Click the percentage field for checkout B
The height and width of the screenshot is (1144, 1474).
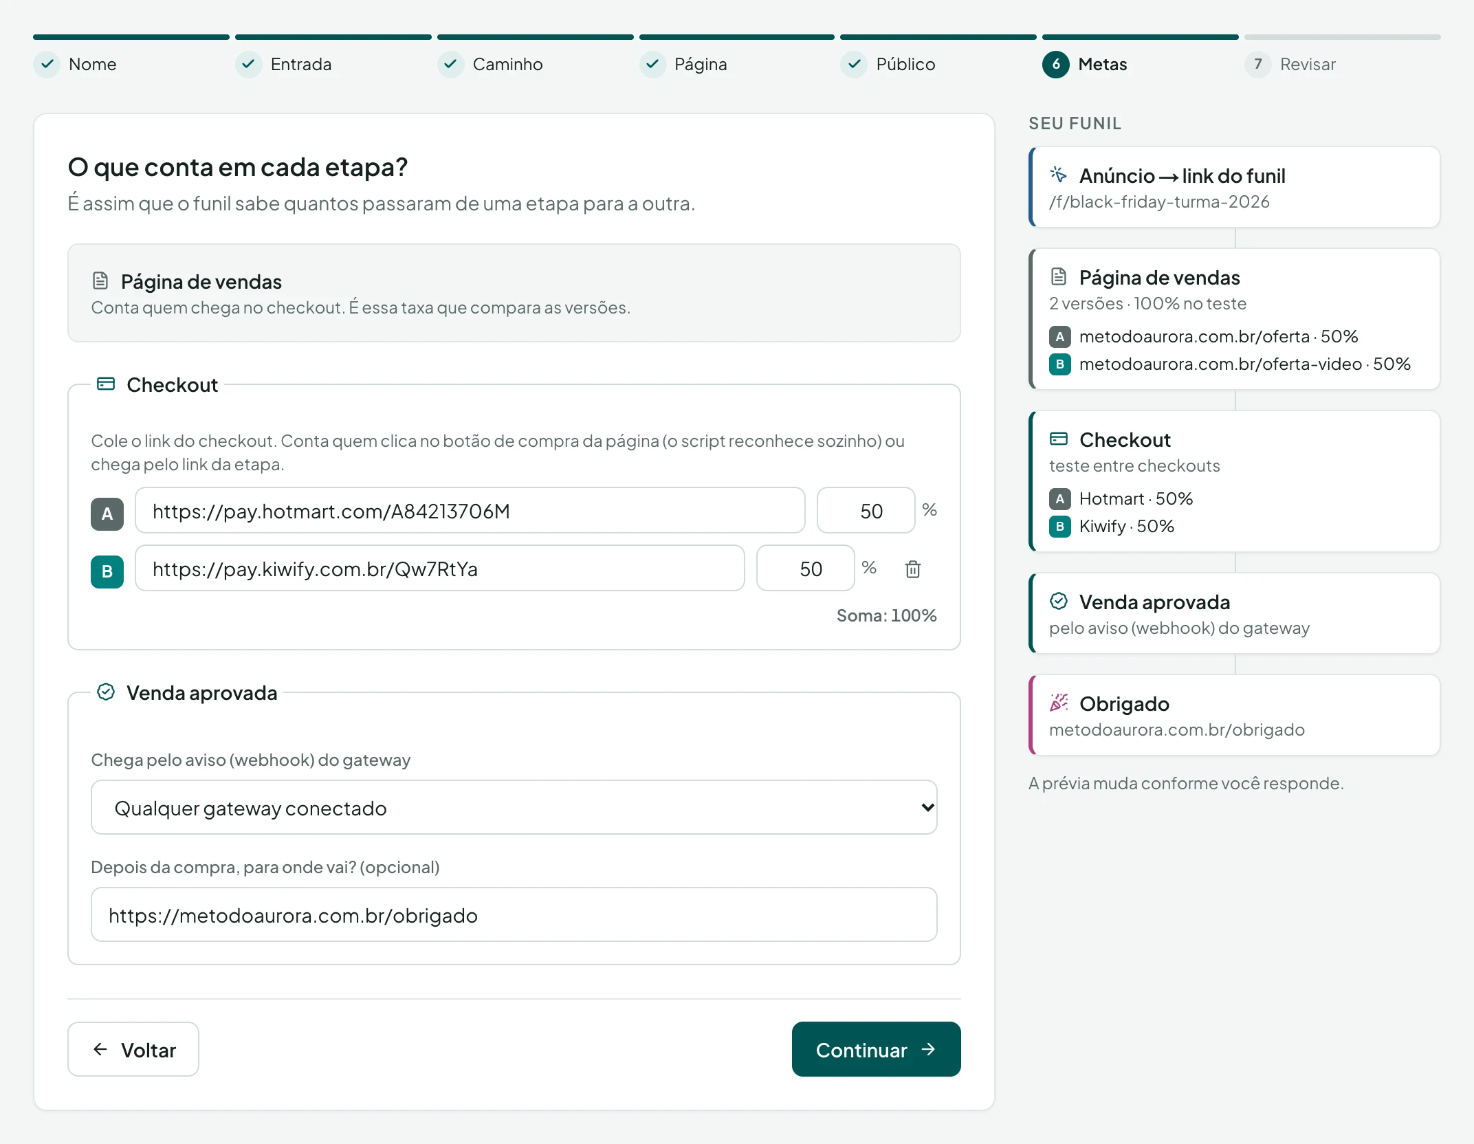[x=806, y=568]
